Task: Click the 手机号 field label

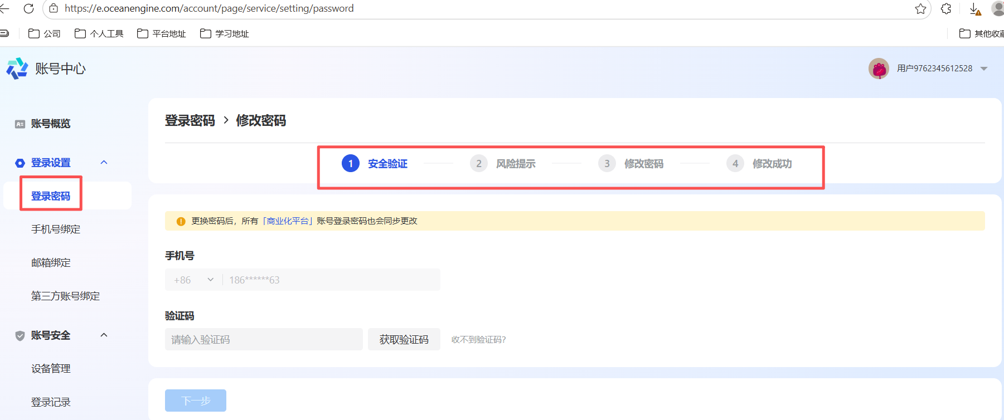Action: pyautogui.click(x=180, y=256)
